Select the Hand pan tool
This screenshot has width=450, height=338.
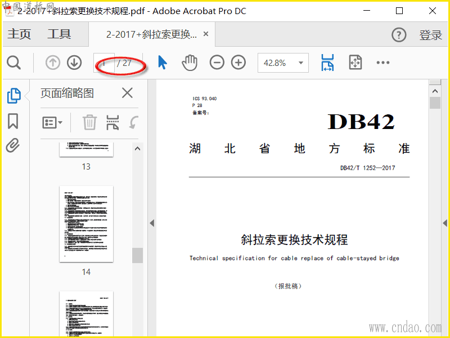(190, 63)
